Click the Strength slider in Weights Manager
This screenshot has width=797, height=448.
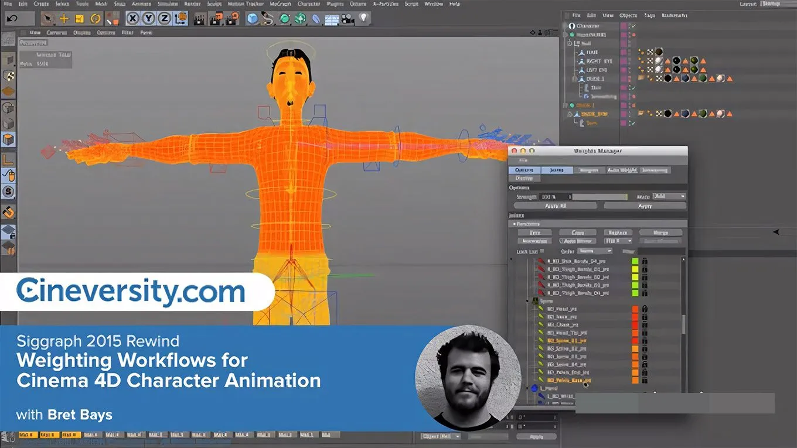tap(600, 197)
